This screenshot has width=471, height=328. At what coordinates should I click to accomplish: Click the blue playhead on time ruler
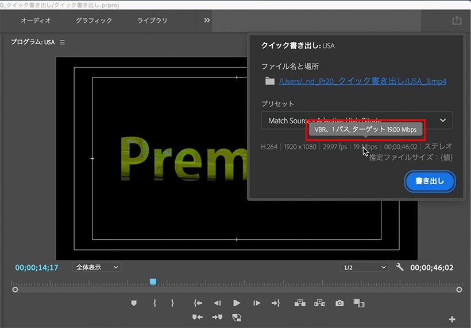pos(153,282)
